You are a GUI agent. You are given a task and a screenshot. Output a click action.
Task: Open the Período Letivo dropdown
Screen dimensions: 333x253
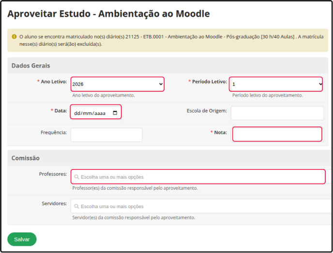pos(276,84)
